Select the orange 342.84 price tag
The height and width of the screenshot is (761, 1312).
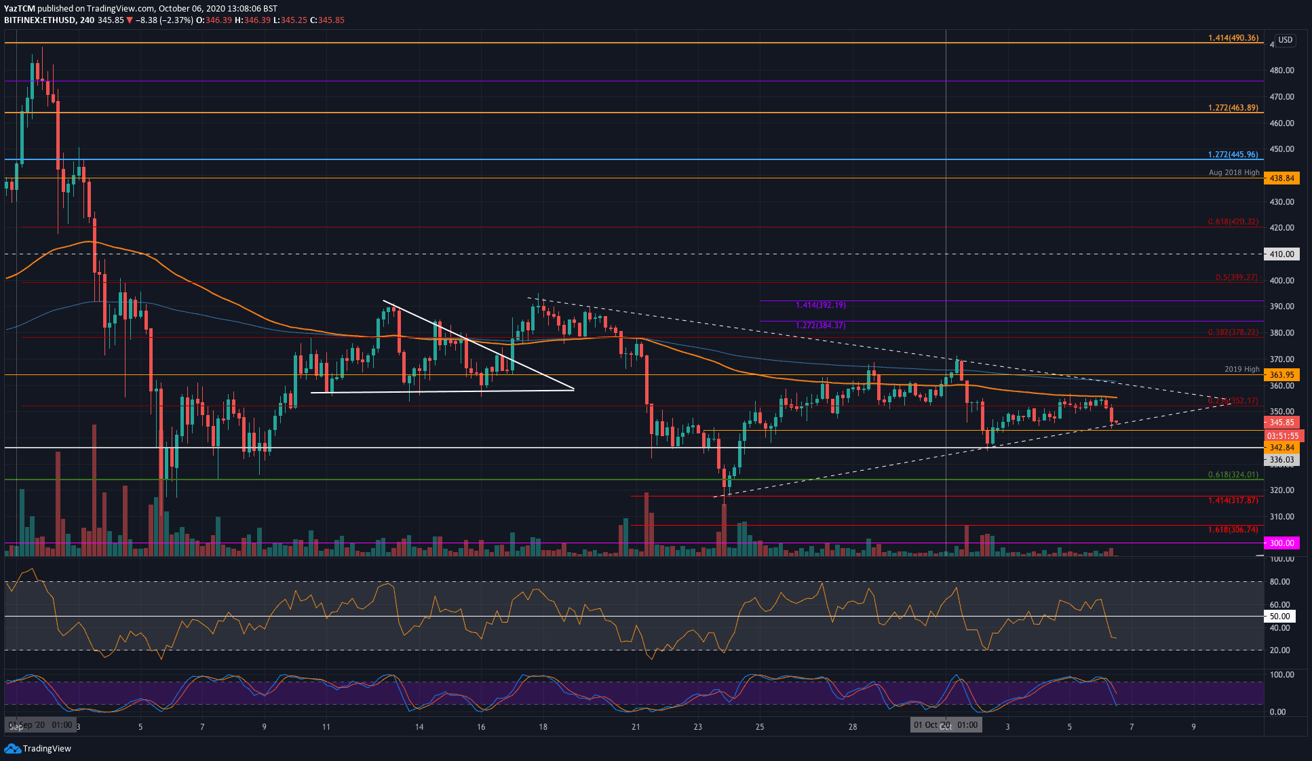pos(1281,448)
